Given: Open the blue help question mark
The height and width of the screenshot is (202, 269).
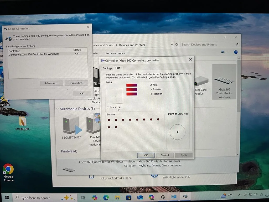Looking at the screenshot, I should click(x=236, y=52).
